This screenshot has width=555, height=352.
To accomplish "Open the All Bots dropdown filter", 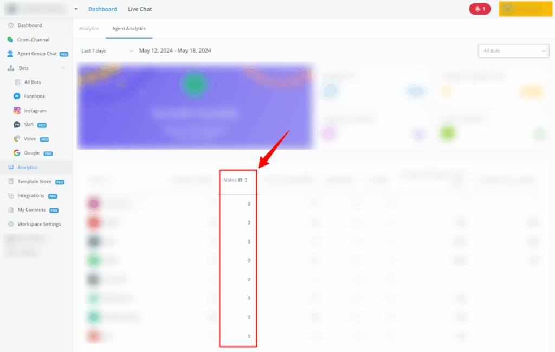I will pos(513,51).
